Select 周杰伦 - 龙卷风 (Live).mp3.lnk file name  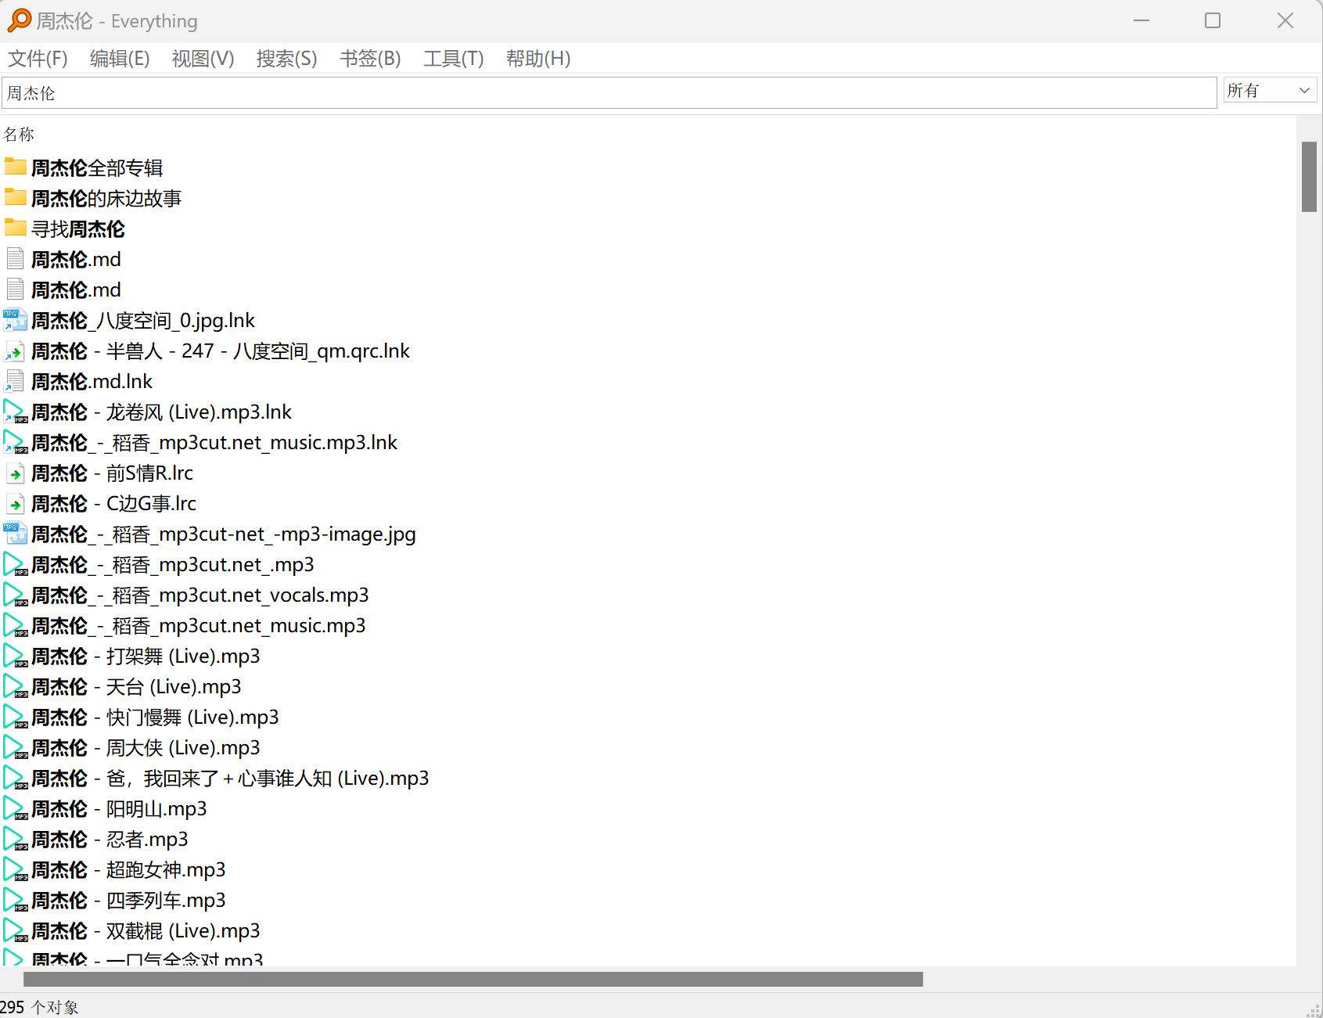click(x=162, y=412)
